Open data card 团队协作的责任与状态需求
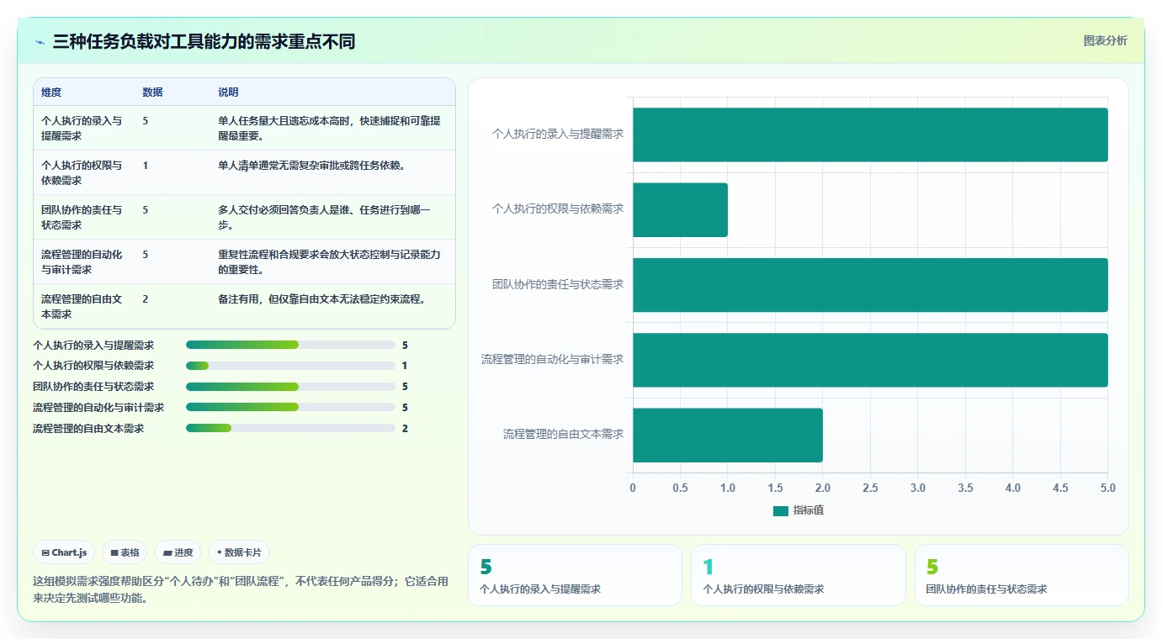The width and height of the screenshot is (1162, 639). point(1021,575)
